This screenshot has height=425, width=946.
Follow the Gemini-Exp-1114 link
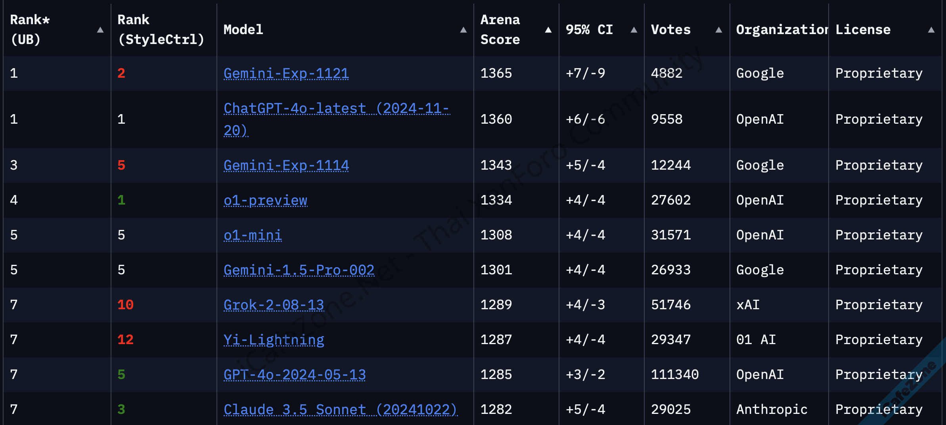pyautogui.click(x=286, y=165)
